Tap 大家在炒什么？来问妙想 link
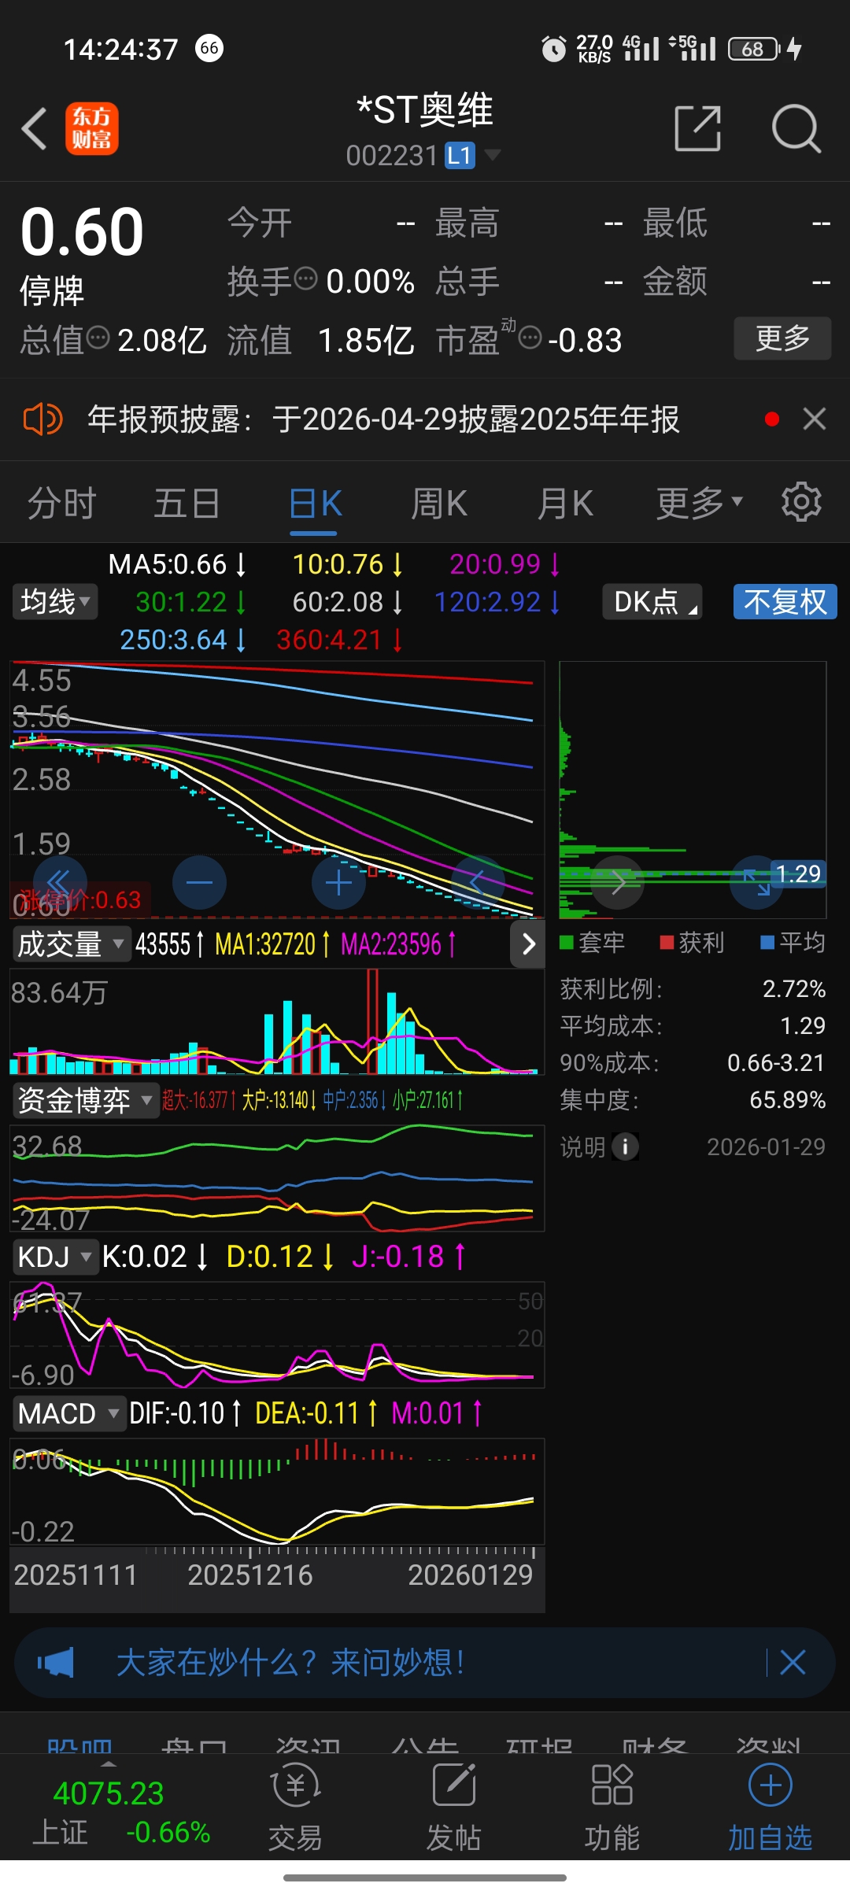 click(291, 1663)
